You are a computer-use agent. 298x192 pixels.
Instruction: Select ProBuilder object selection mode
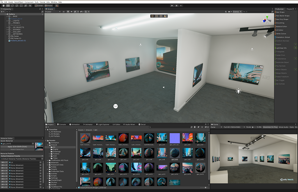(152, 16)
